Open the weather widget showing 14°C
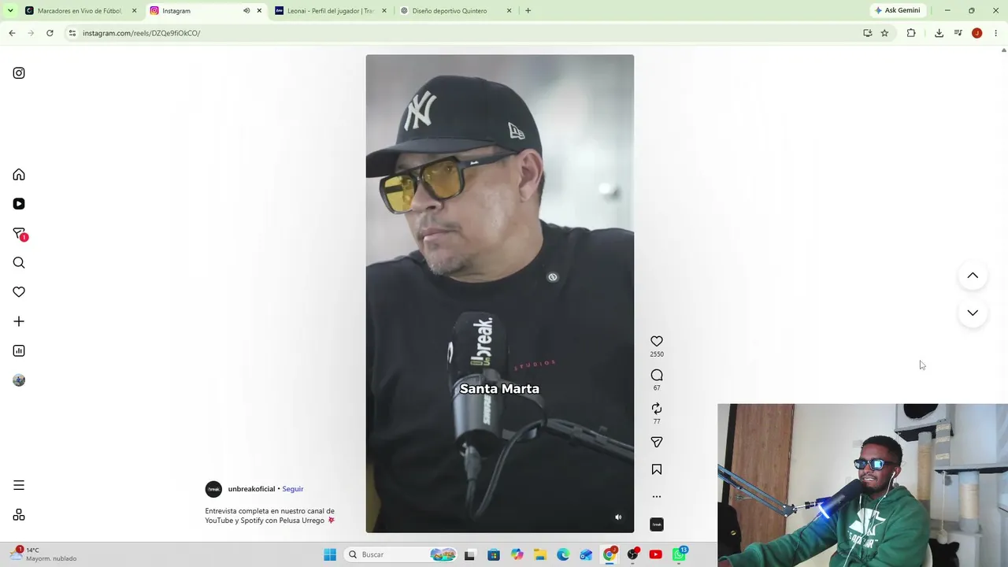This screenshot has width=1008, height=567. coord(44,554)
